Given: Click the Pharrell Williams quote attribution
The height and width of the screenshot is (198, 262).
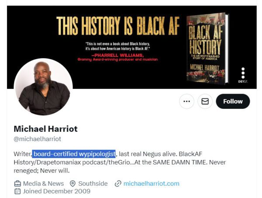Looking at the screenshot, I should point(118,57).
